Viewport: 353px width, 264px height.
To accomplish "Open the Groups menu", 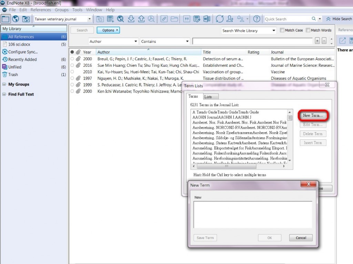I will pos(61,10).
